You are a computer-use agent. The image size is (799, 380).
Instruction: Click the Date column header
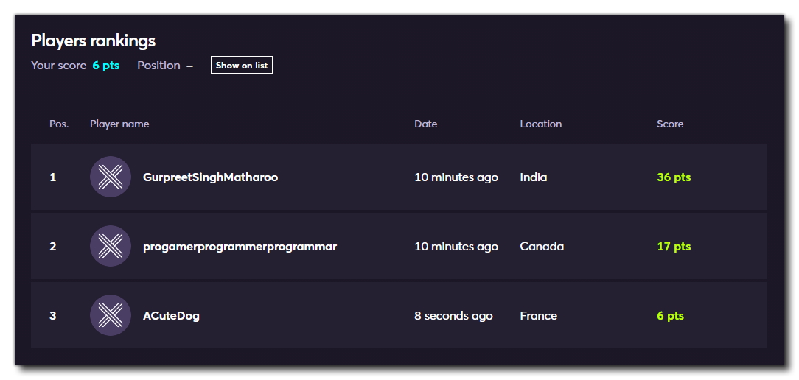tap(425, 124)
